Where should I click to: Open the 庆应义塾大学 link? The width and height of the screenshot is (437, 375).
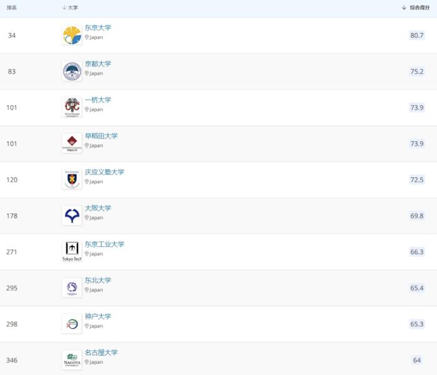(104, 172)
